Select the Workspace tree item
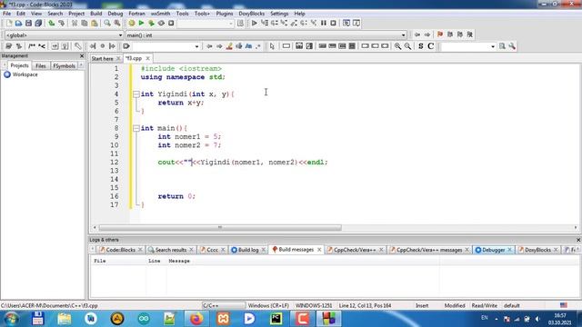 click(x=25, y=74)
